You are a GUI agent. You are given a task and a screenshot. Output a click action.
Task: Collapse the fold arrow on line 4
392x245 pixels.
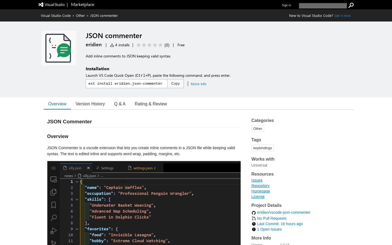[77, 199]
